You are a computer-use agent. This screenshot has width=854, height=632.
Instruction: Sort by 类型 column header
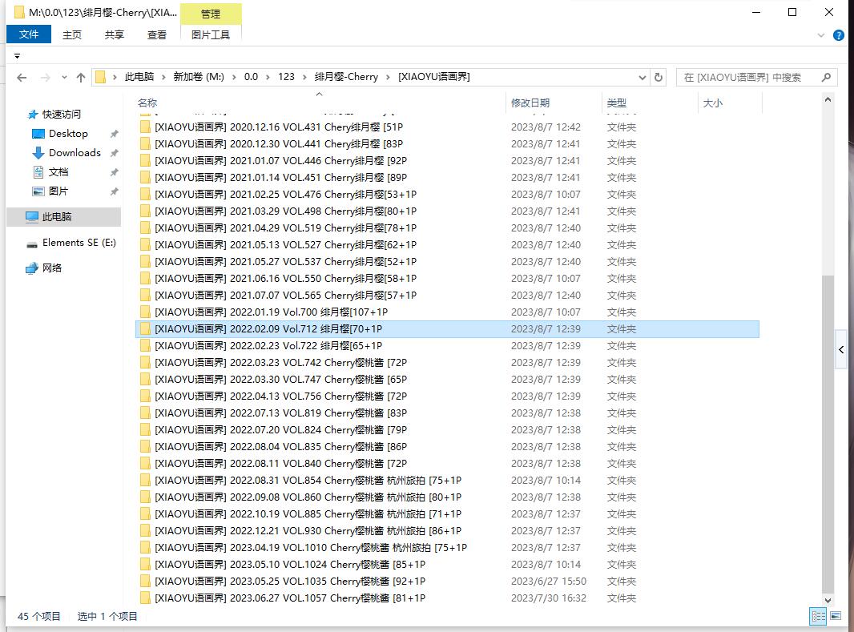pos(617,103)
